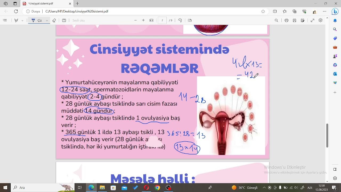Switch AZE keyboard language indicator
Viewport: 341px width, 192px height.
(x=310, y=188)
